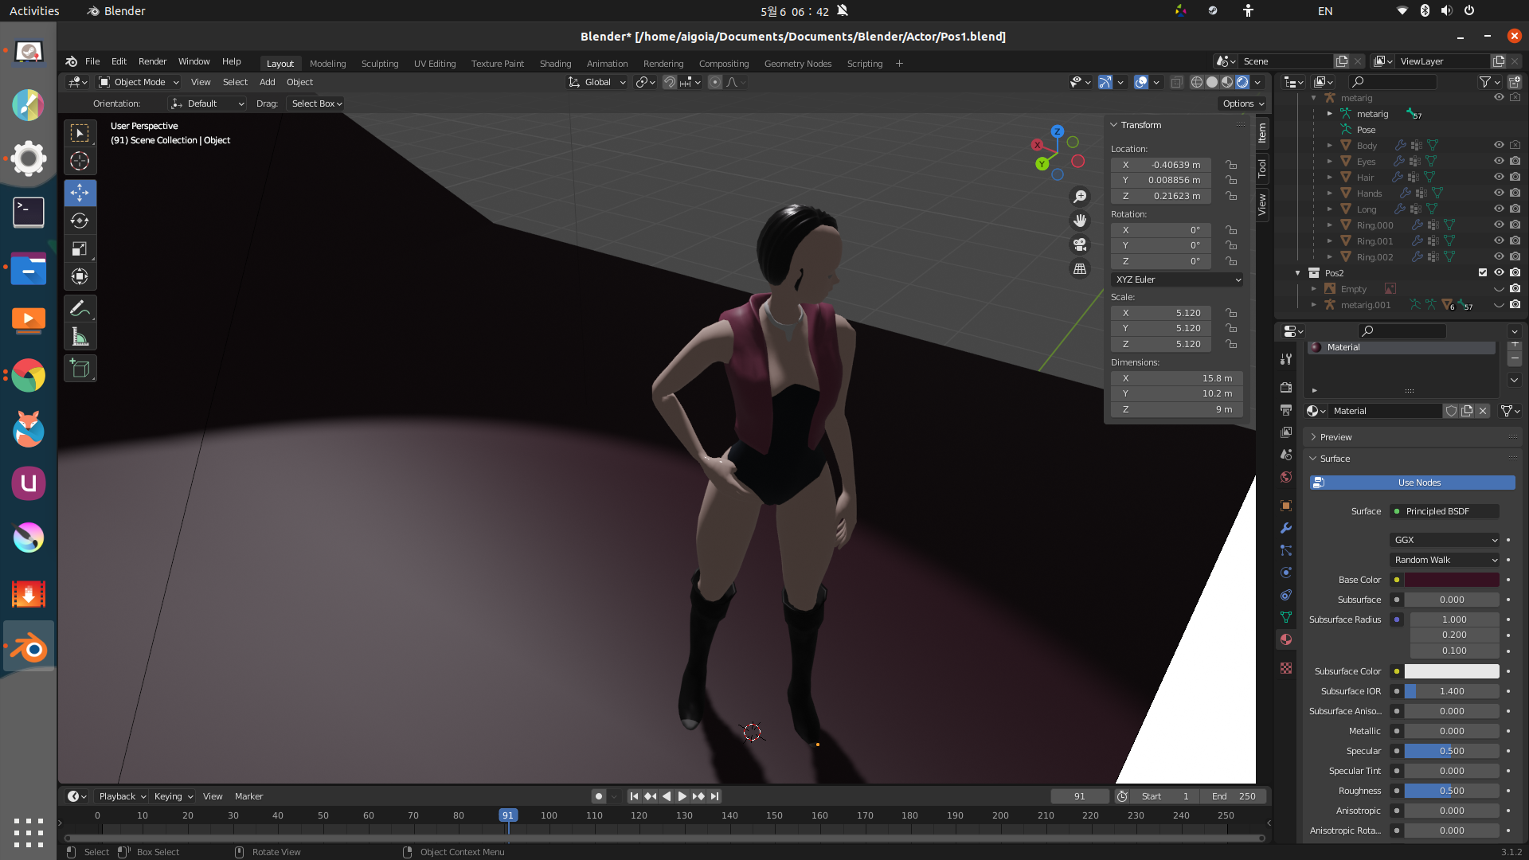Hide the Body object in viewport
The width and height of the screenshot is (1529, 860).
coord(1499,145)
